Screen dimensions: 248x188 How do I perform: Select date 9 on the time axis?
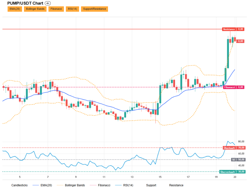click(76, 177)
